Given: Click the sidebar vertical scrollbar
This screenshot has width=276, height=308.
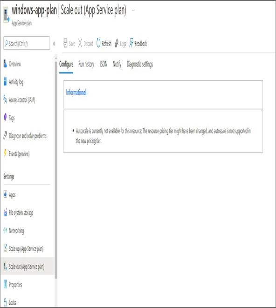Looking at the screenshot, I should pyautogui.click(x=56, y=167).
